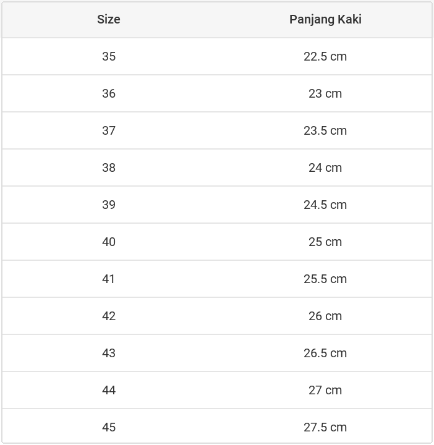This screenshot has height=445, width=434.
Task: Click the size 41 cell
Action: pyautogui.click(x=109, y=279)
